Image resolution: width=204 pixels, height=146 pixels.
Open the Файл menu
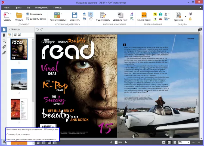(x=7, y=8)
